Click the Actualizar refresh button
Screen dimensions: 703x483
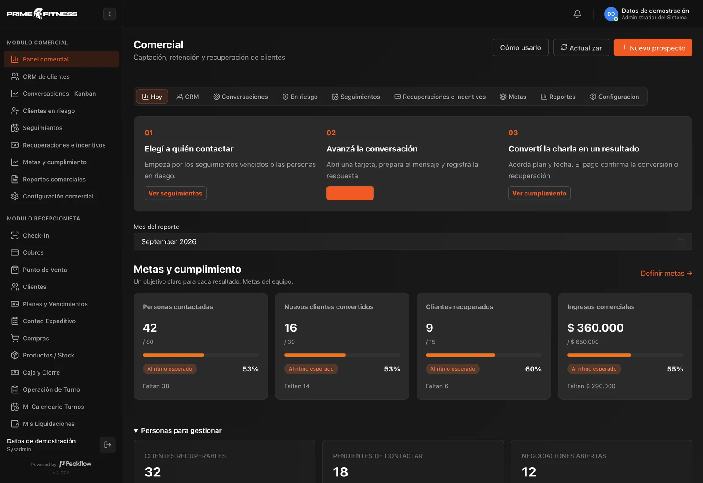click(581, 47)
